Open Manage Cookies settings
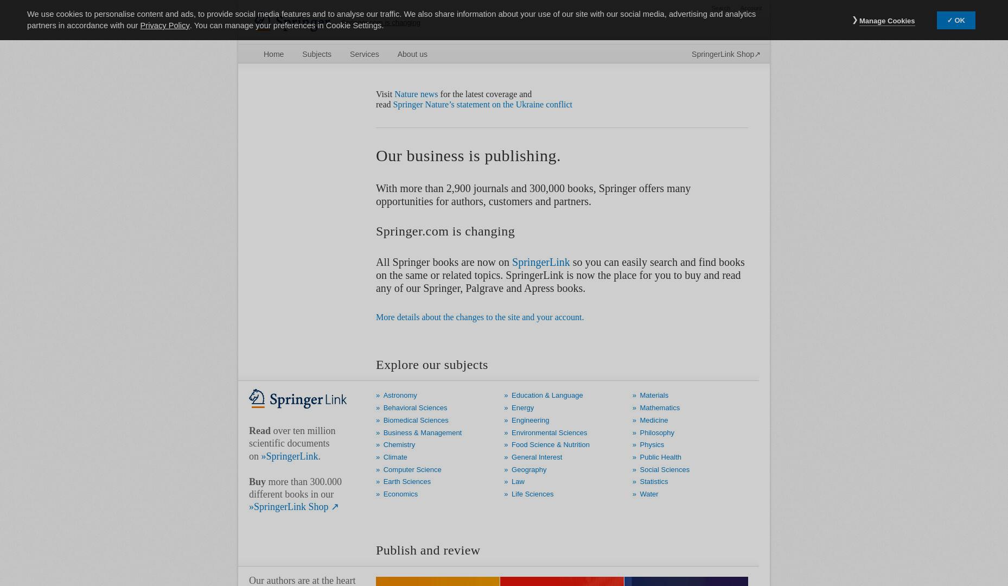The height and width of the screenshot is (586, 1008). click(x=886, y=21)
